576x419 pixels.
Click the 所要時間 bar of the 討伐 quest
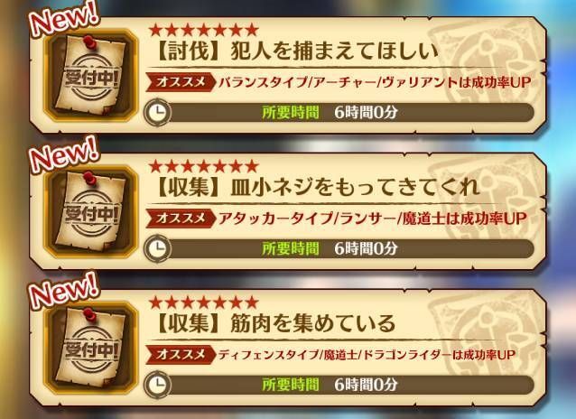[x=339, y=112]
